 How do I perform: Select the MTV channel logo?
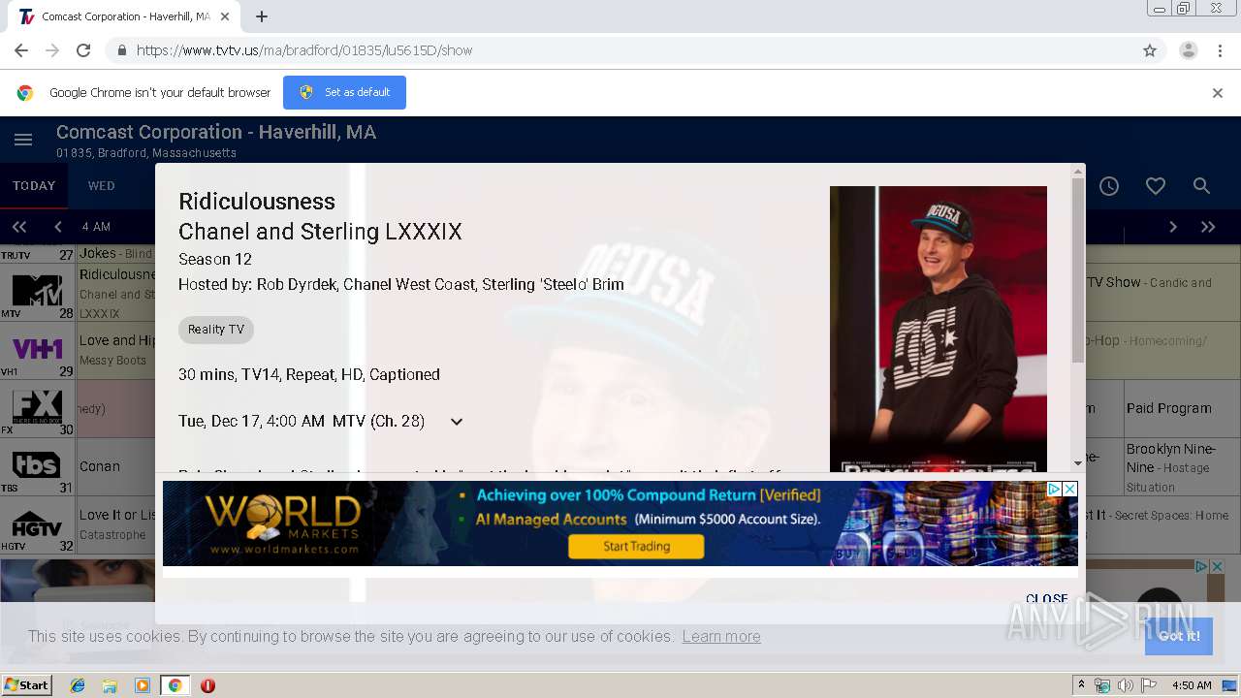(37, 291)
